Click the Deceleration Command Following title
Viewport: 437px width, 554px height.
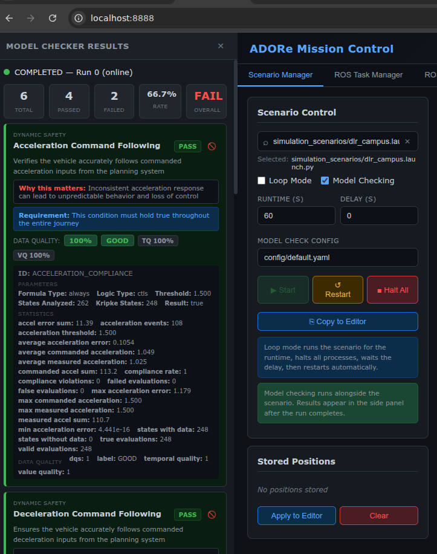pos(87,514)
